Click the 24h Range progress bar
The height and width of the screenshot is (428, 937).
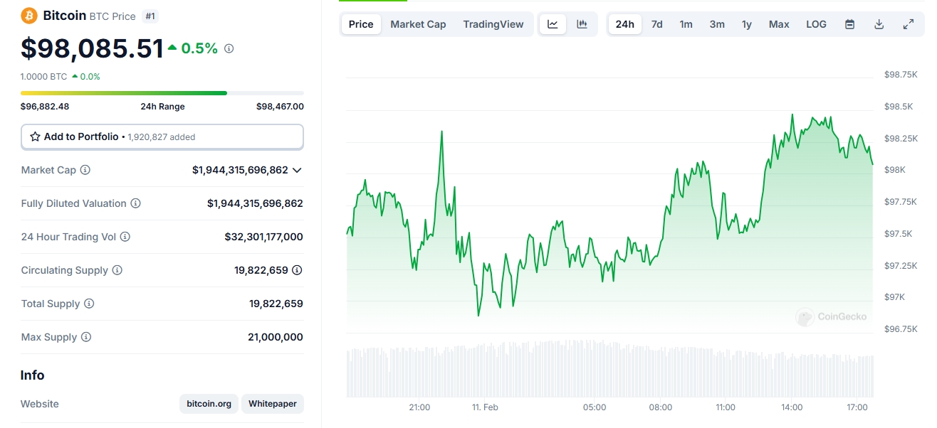[162, 93]
